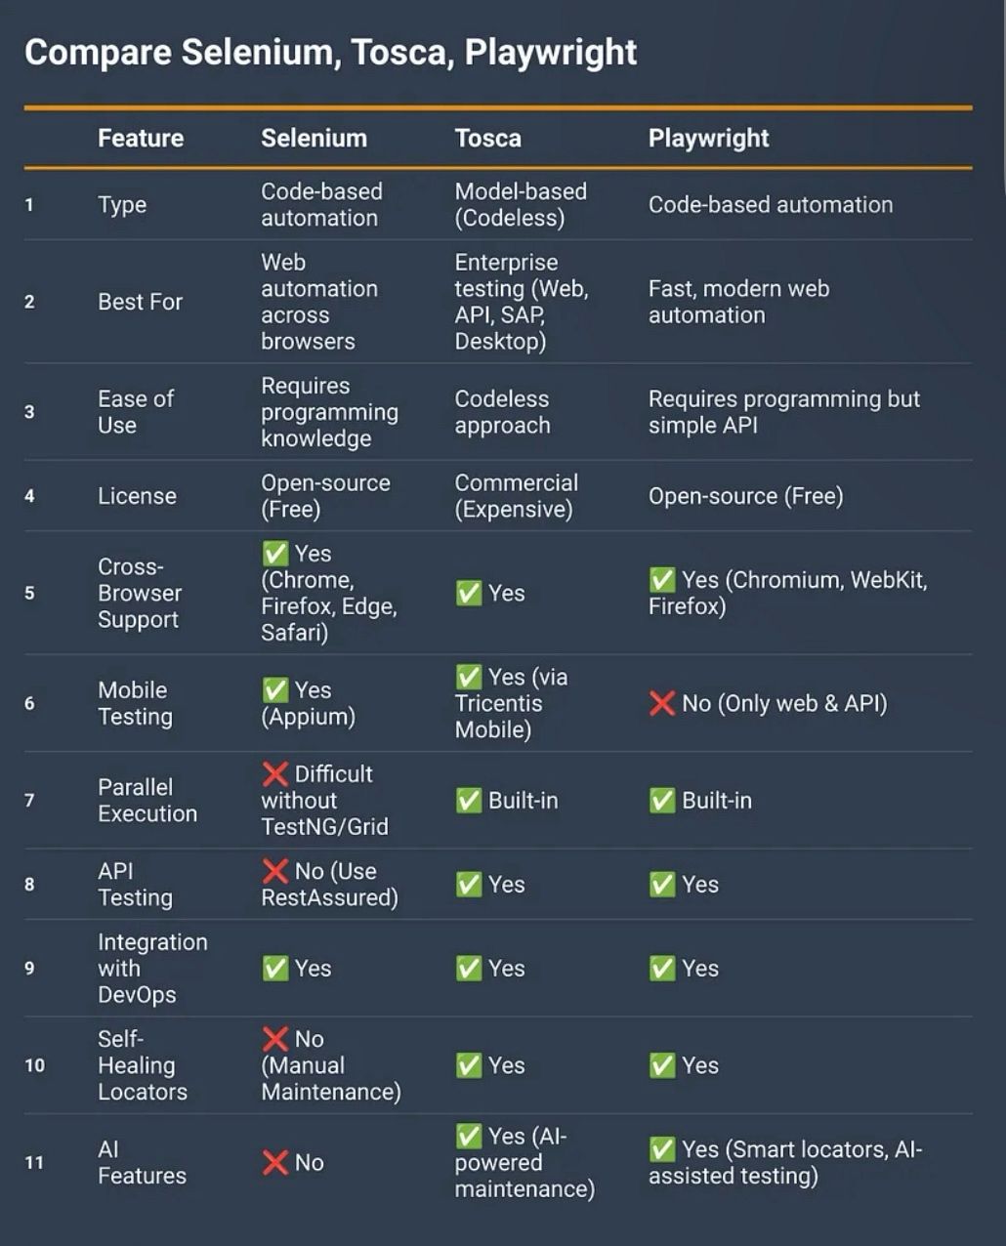Screen dimensions: 1006x1246
Task: Select the Tosca column header
Action: [487, 138]
